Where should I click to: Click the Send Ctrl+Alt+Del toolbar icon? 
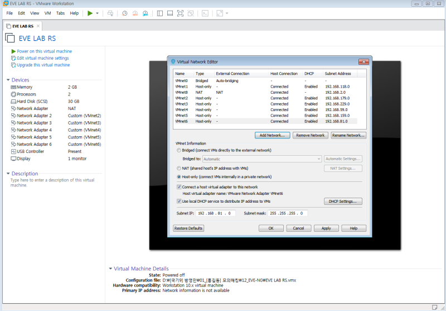click(110, 13)
